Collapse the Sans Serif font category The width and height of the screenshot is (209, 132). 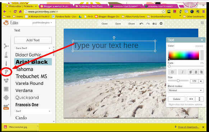[x=33, y=48]
